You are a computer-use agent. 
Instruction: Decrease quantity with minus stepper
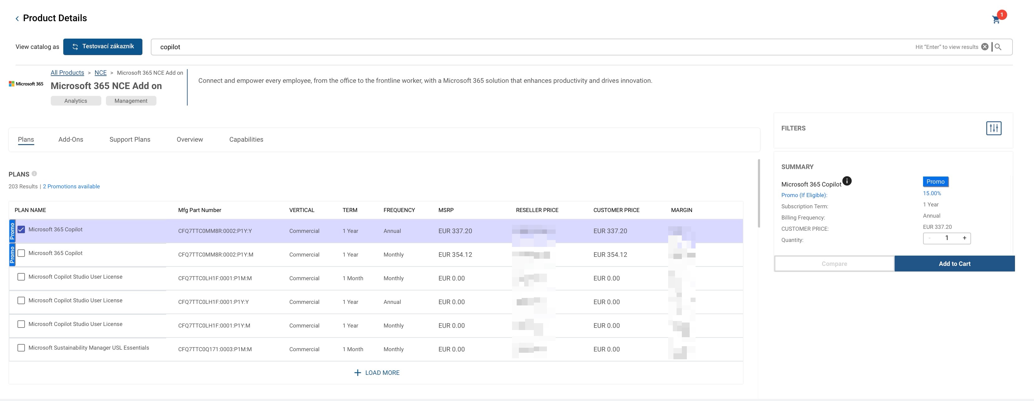click(x=929, y=238)
